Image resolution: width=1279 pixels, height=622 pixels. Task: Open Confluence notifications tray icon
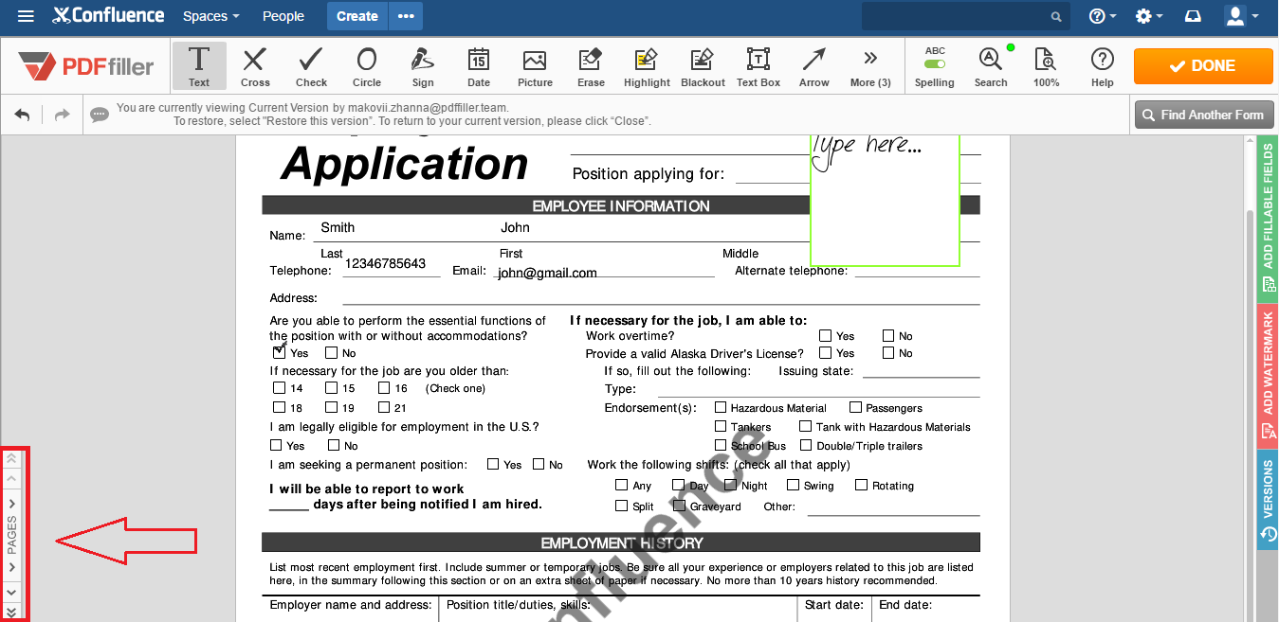pos(1194,16)
